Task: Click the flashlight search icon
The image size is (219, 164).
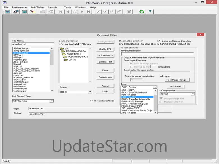Action: [x=32, y=12]
